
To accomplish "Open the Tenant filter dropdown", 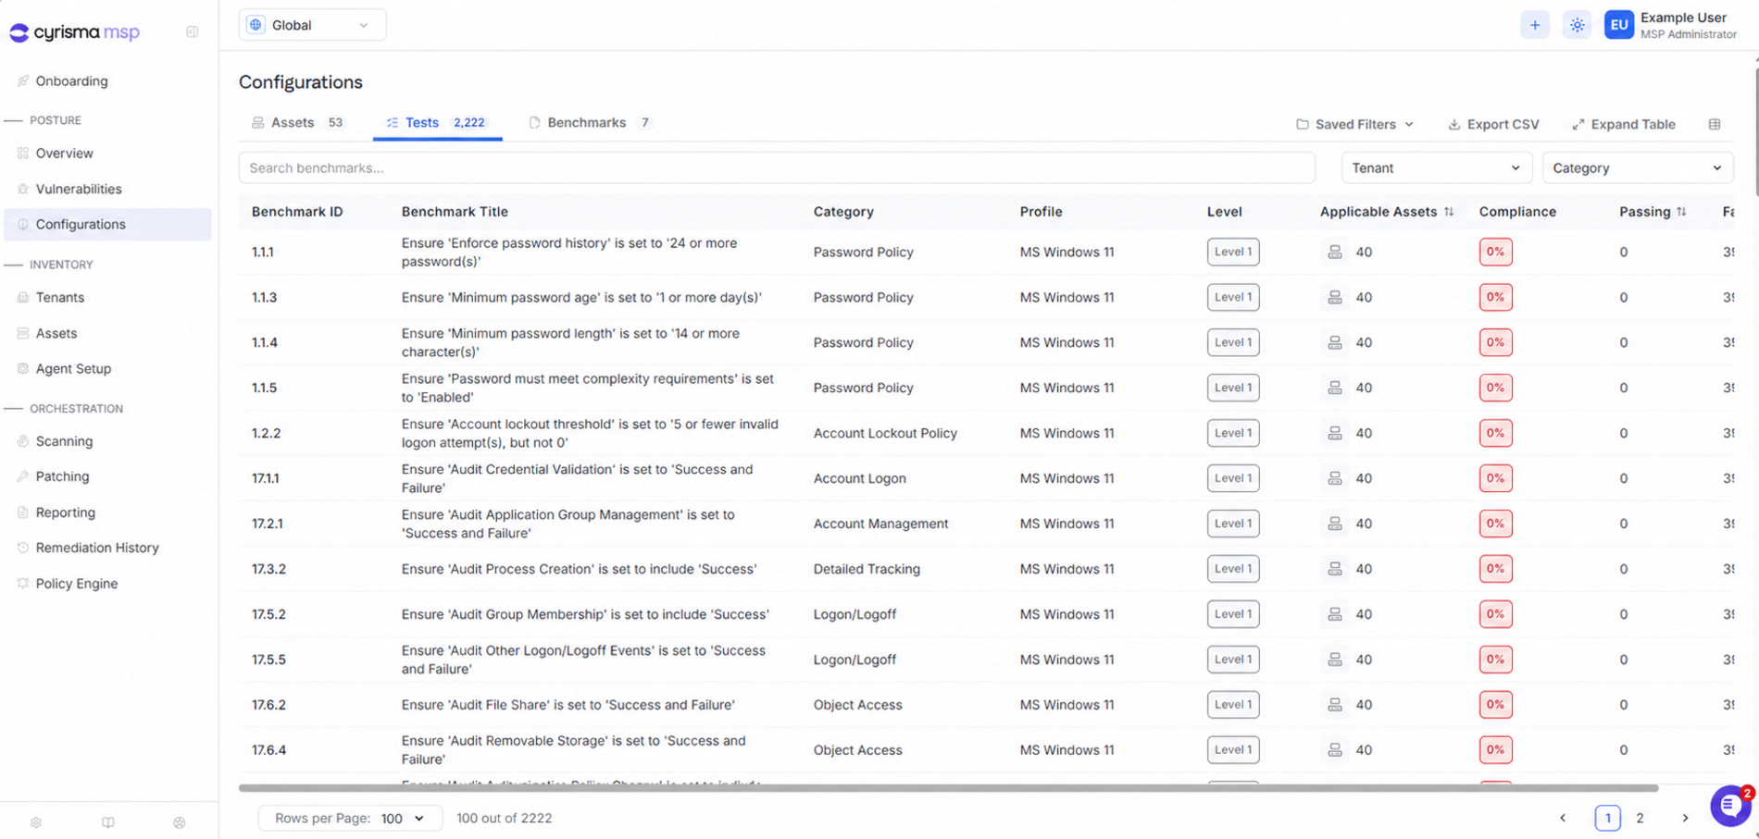I will pyautogui.click(x=1436, y=168).
